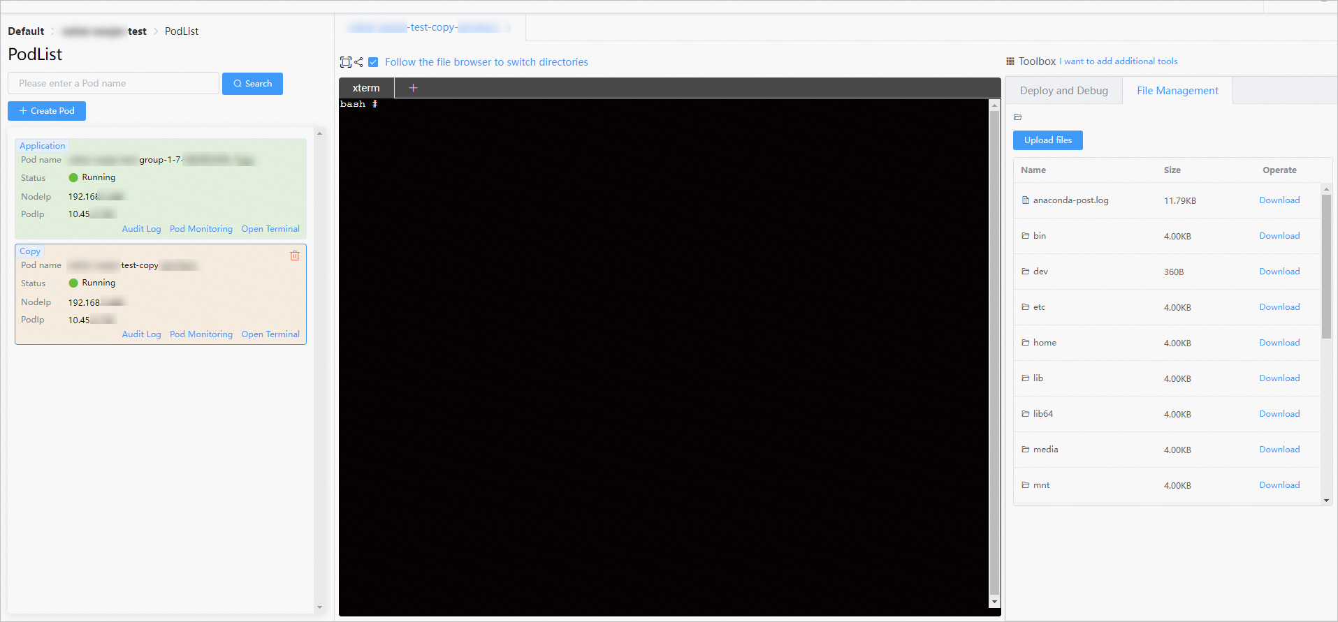Open the parent folder icon in File Management
The height and width of the screenshot is (622, 1338).
1018,117
